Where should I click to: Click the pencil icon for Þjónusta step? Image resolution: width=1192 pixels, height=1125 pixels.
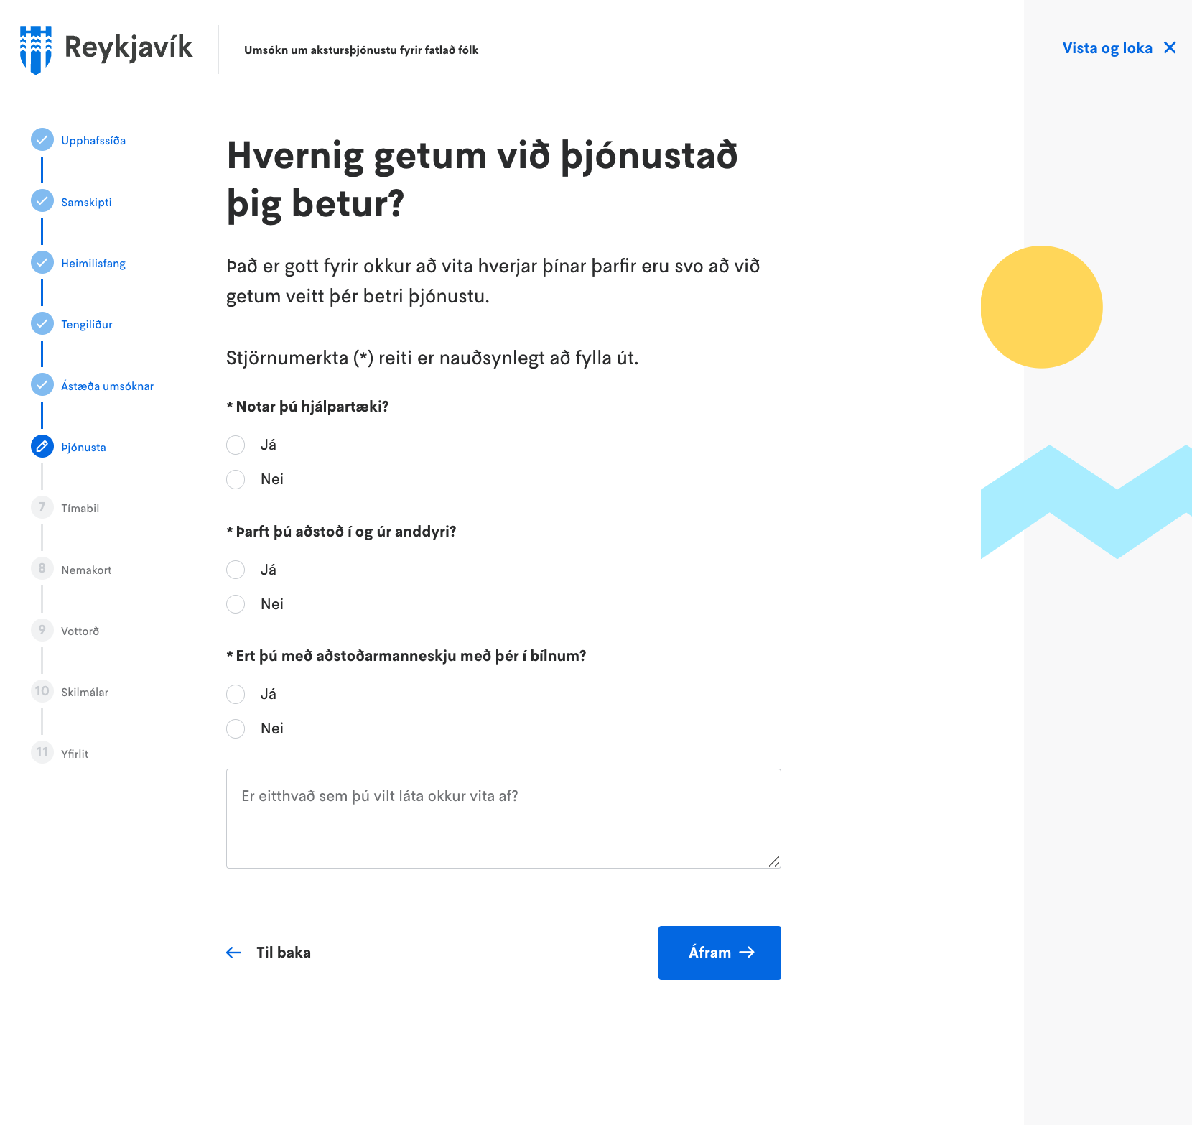click(42, 447)
